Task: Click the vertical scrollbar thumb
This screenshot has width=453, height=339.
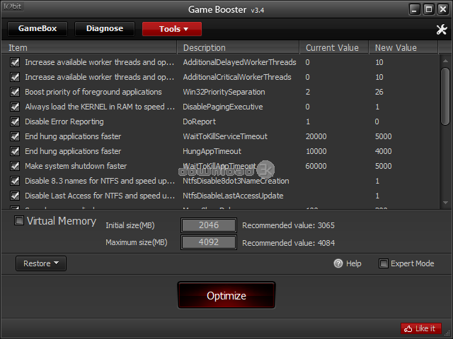Action: [445, 96]
